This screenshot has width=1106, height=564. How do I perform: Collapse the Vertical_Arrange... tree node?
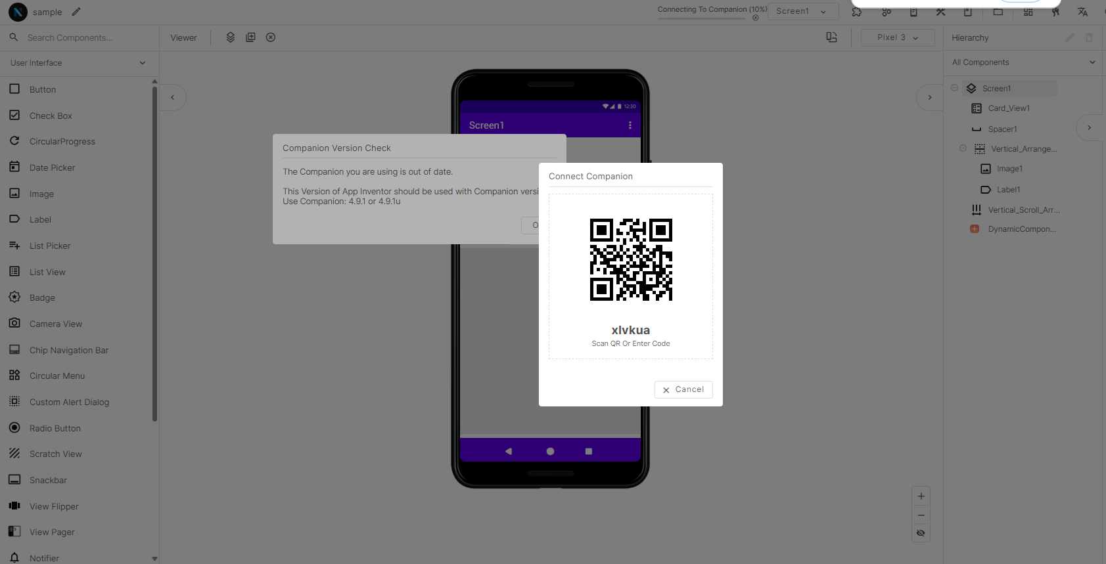point(963,148)
